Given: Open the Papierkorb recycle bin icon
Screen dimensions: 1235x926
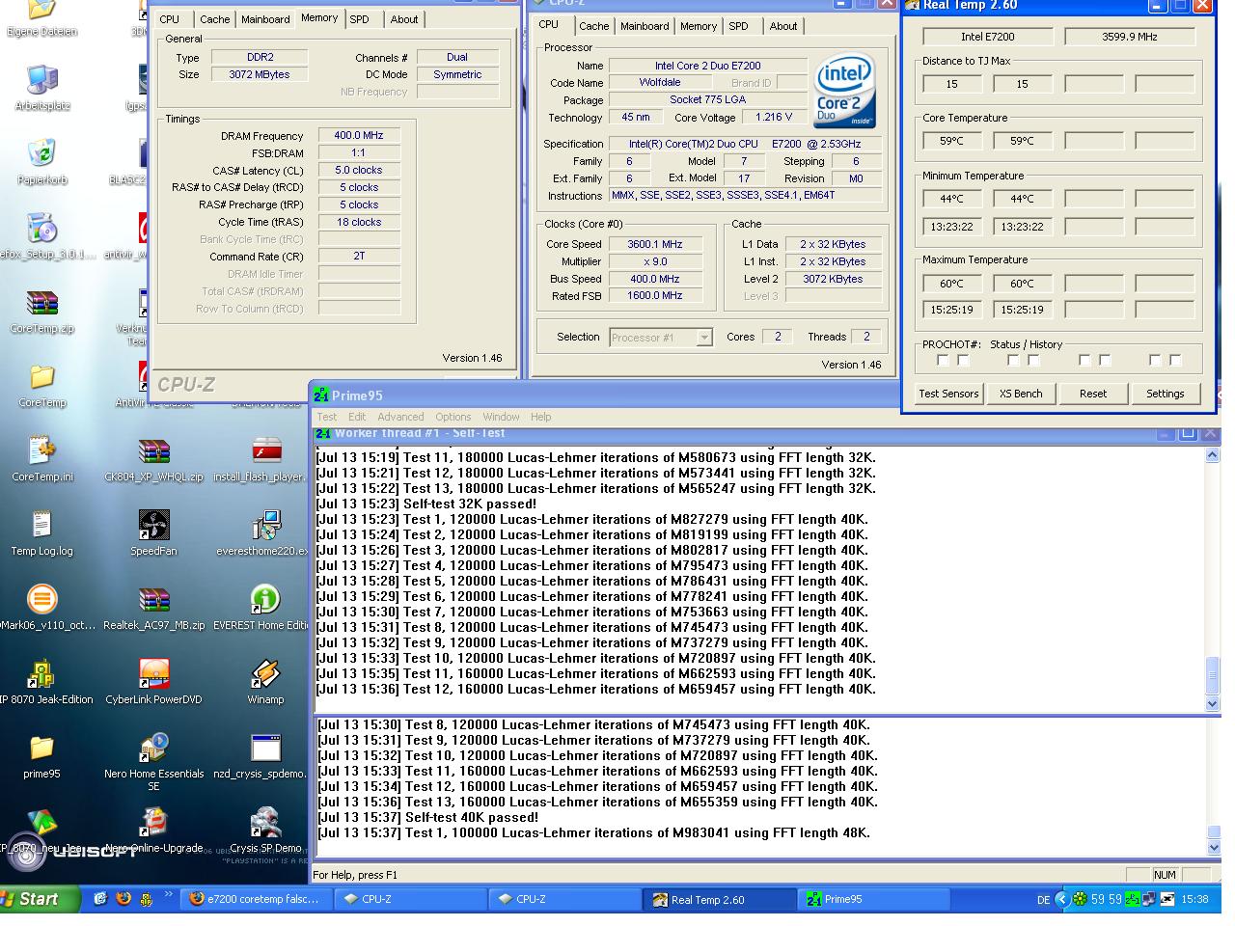Looking at the screenshot, I should pyautogui.click(x=42, y=161).
